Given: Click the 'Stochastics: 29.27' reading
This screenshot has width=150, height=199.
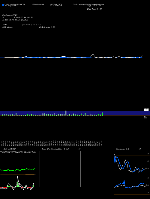Looking at the screenshot, I should click(10, 15).
